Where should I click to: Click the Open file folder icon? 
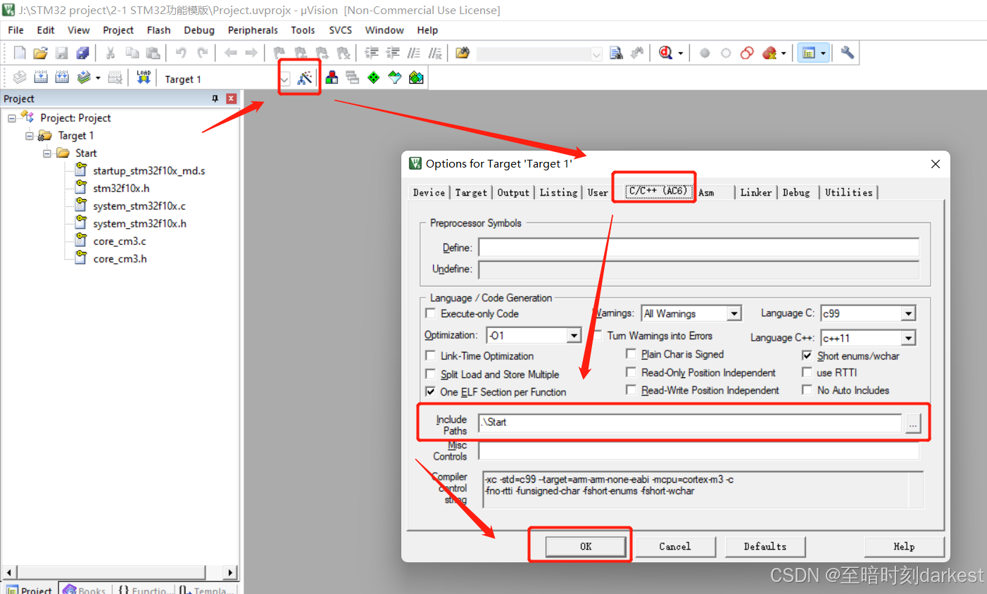coord(40,53)
